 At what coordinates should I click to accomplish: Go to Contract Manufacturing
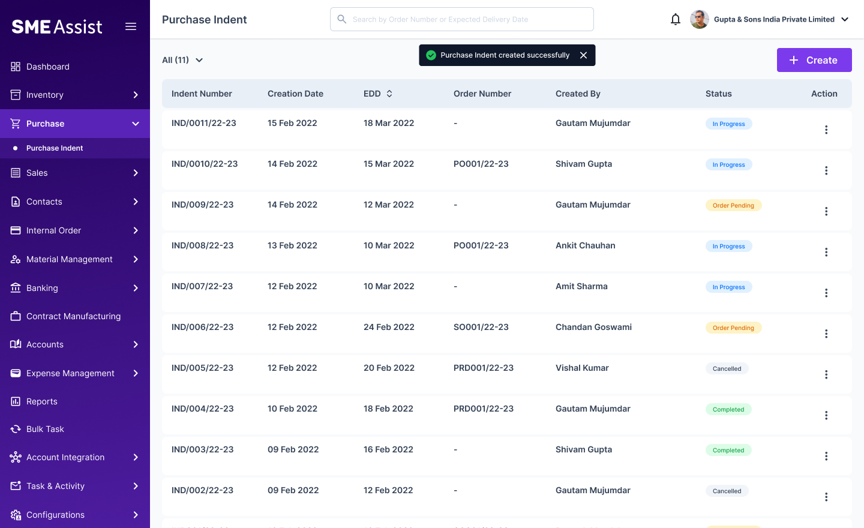click(75, 316)
